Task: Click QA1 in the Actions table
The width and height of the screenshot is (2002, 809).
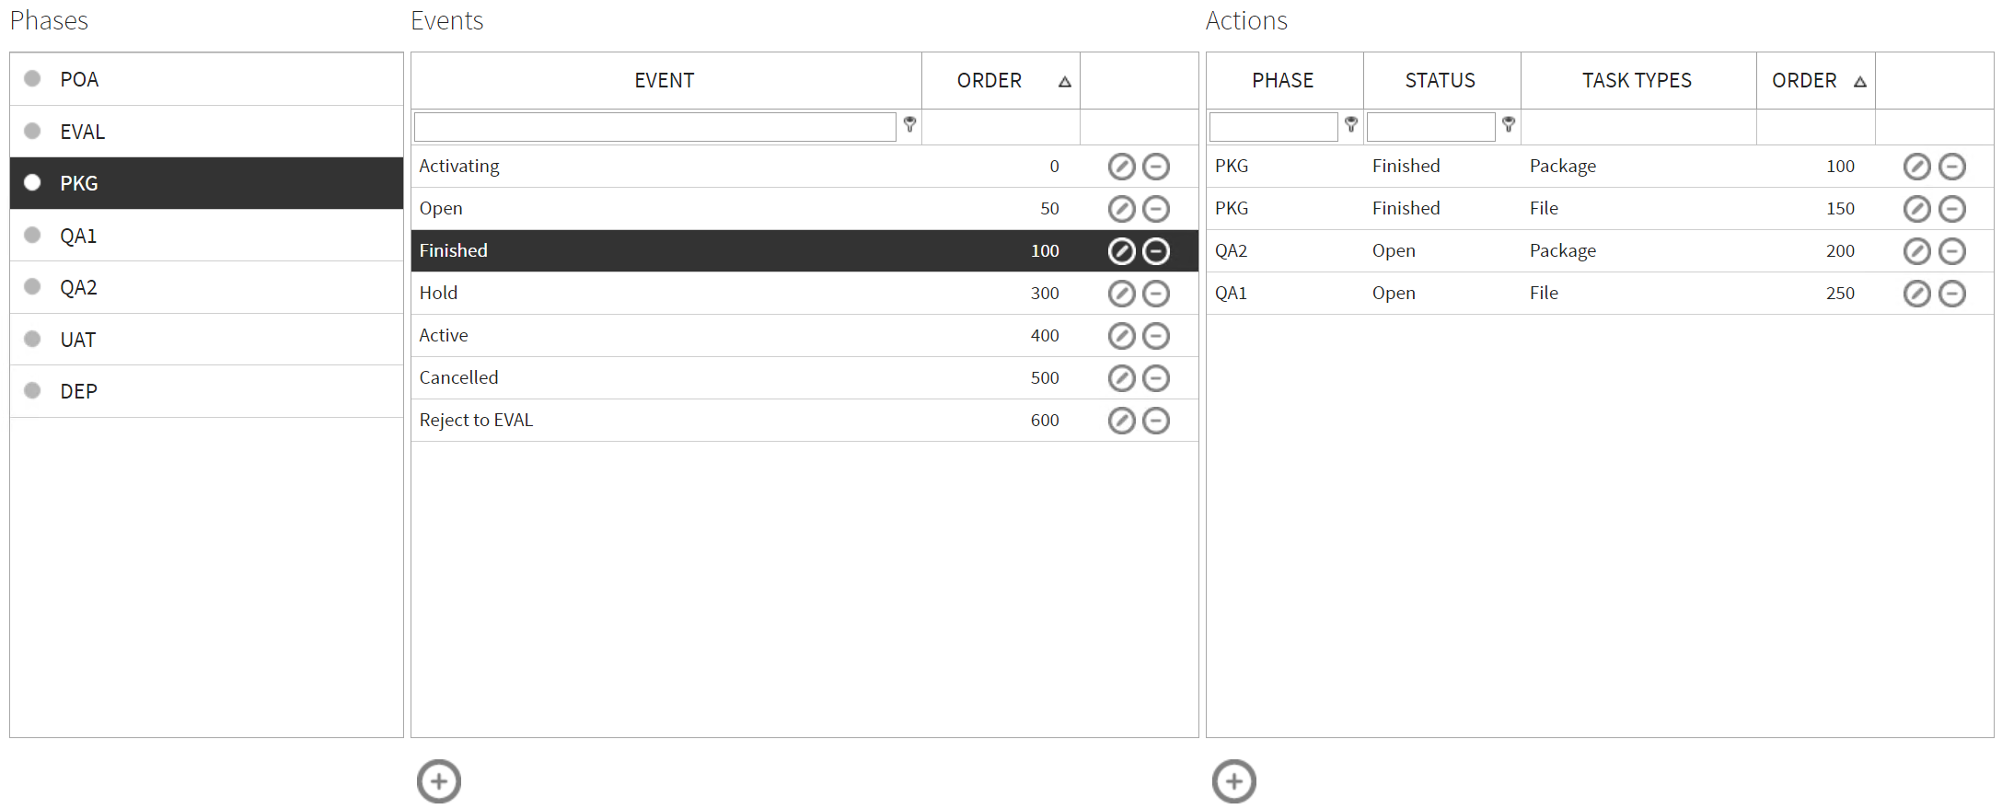Action: 1231,294
